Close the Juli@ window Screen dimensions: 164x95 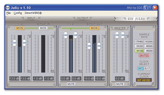pos(155,8)
